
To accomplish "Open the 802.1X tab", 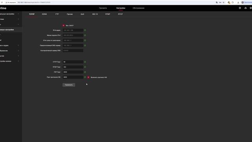I will coord(95,14).
